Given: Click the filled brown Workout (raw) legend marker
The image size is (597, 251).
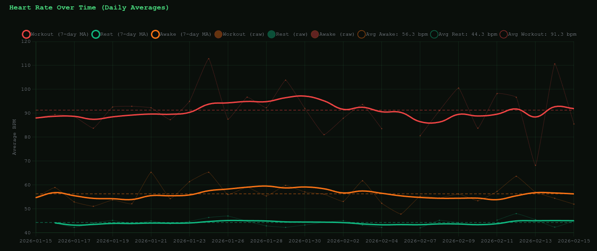Looking at the screenshot, I should coord(218,34).
